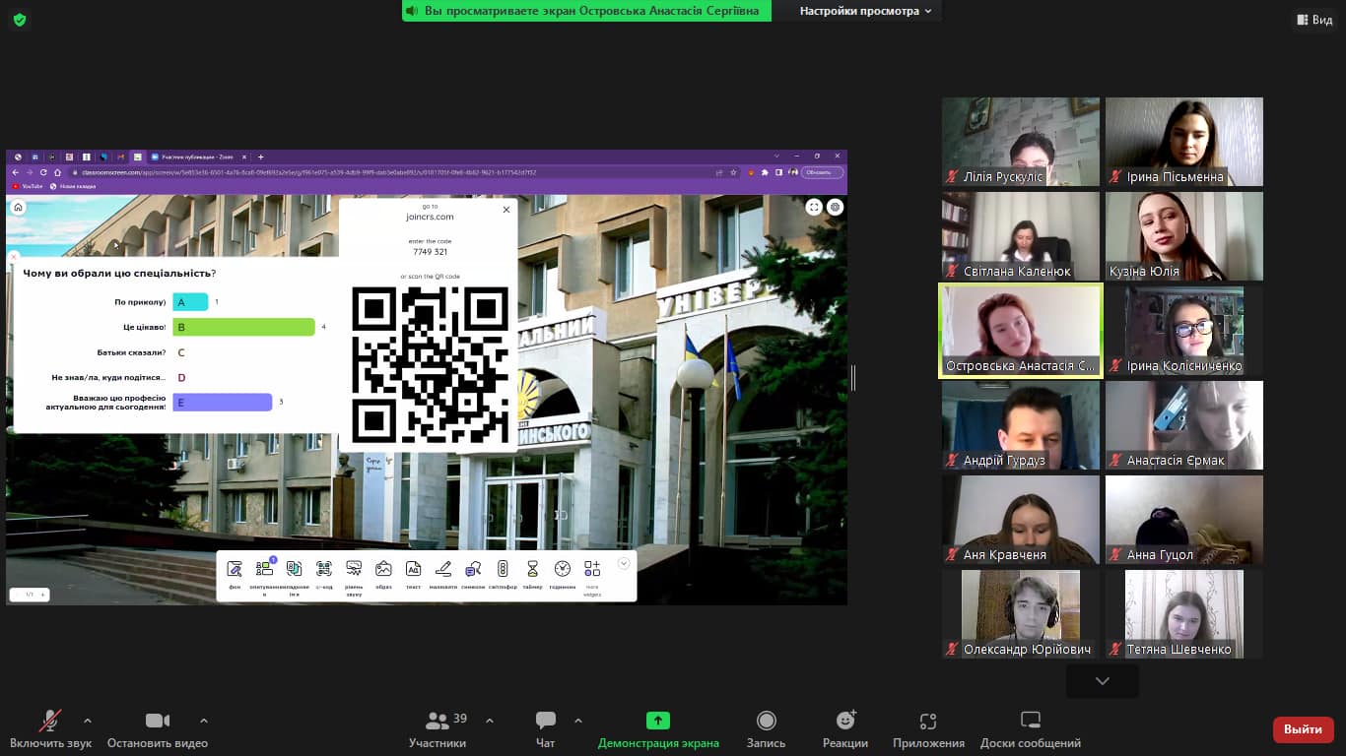Viewport: 1346px width, 756px height.
Task: Open Настройки просмотра dropdown
Action: click(865, 11)
